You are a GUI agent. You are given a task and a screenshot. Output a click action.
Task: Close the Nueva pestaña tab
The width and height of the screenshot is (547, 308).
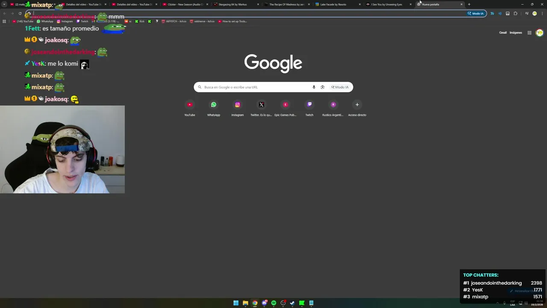pos(462,4)
